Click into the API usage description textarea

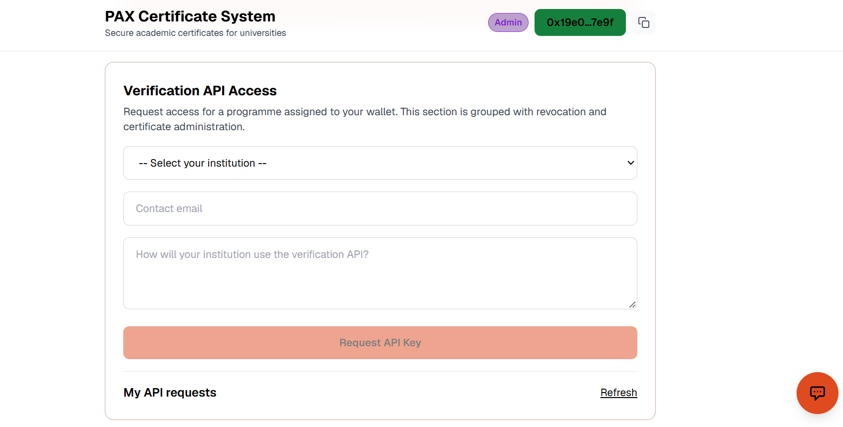380,273
